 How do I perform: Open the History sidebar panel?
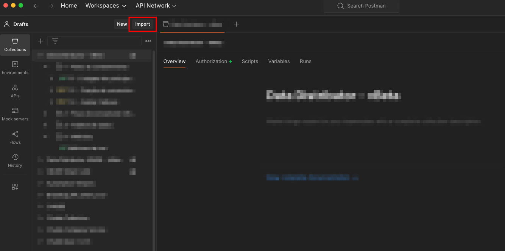[15, 161]
